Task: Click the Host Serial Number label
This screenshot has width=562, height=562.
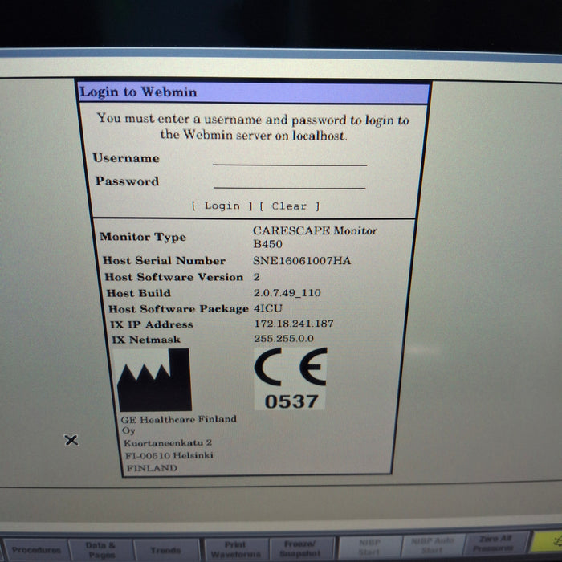Action: point(164,261)
